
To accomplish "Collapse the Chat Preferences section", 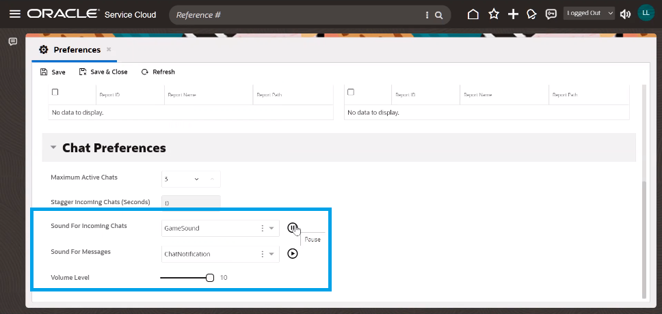I will click(x=53, y=147).
